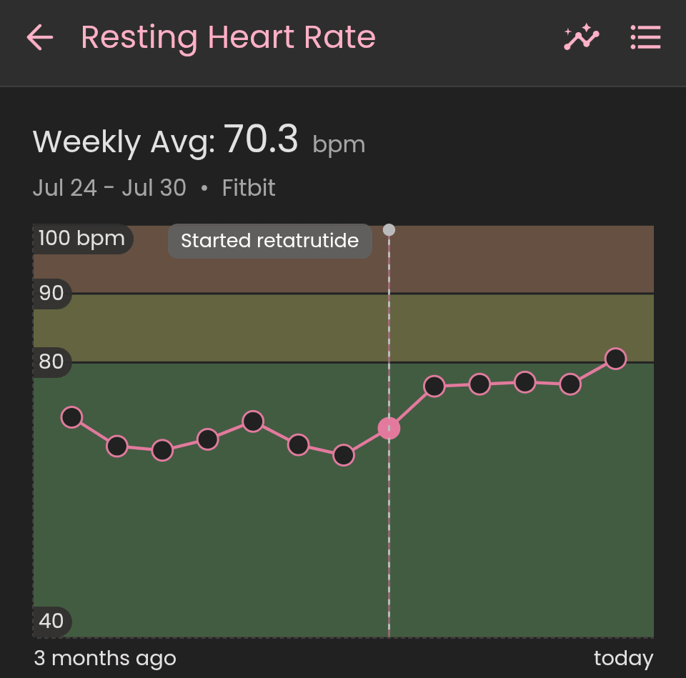Tap the "80" axis label

[x=51, y=362]
